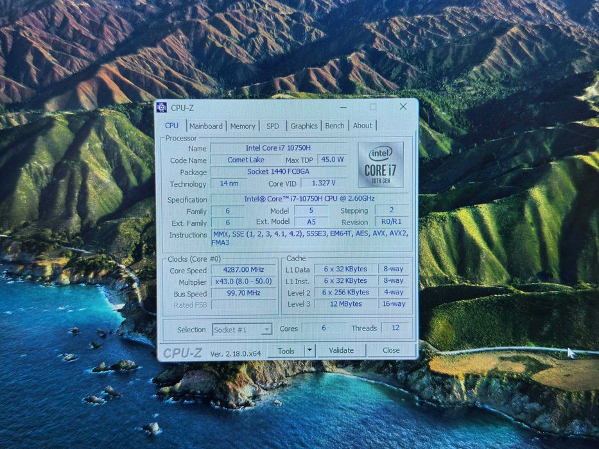Click the Core VID value 1.327 V
The height and width of the screenshot is (449, 599).
324,183
